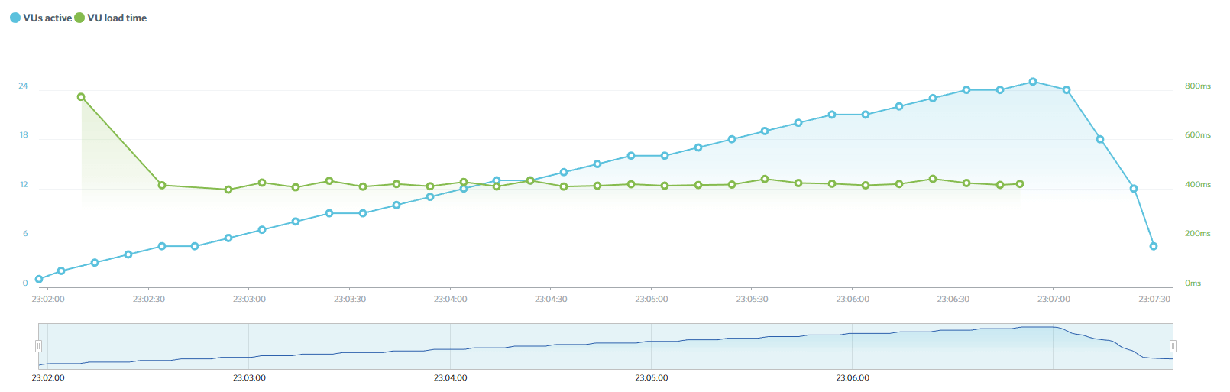Screen dimensions: 1230x392
Task: Click the 23:05:00 main x-axis label
Action: (x=652, y=299)
